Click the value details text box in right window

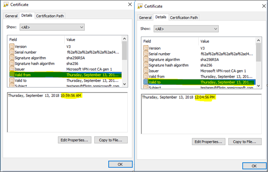point(201,114)
